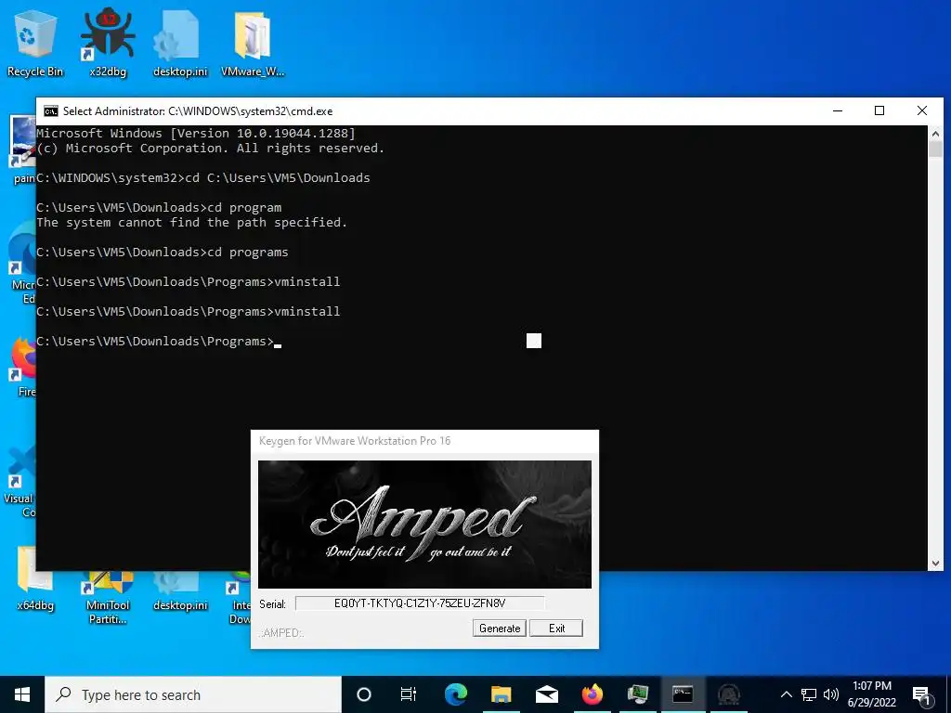Click the cmd scrollbar up arrow
Viewport: 951px width, 713px height.
[x=935, y=134]
